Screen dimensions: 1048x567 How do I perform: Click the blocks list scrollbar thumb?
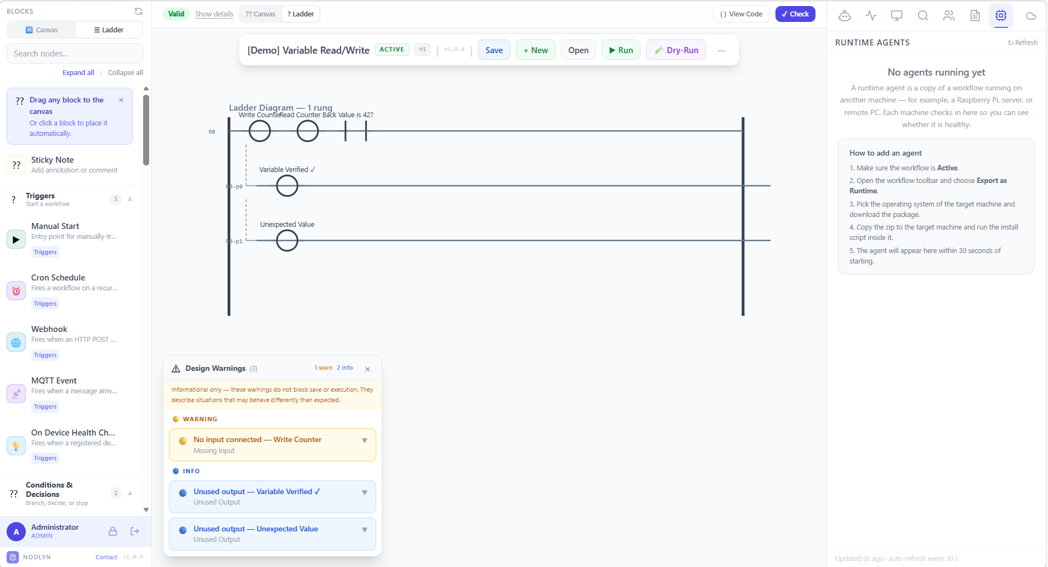pos(146,130)
